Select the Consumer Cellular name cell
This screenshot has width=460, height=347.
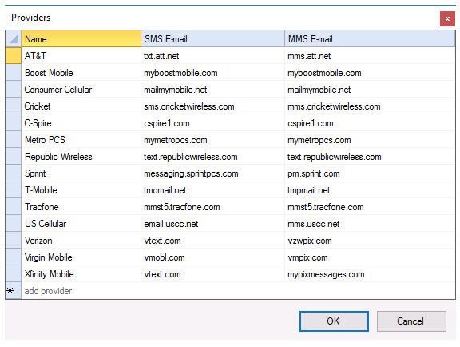pyautogui.click(x=81, y=90)
